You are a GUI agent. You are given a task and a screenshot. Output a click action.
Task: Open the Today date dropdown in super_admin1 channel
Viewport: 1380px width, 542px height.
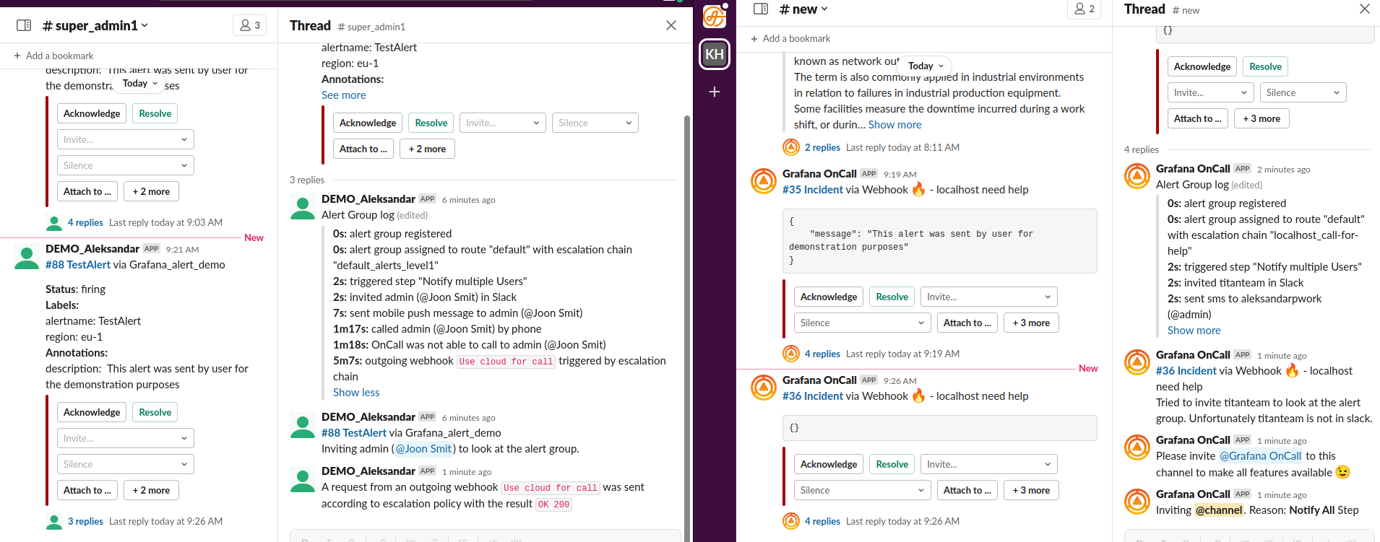[x=140, y=83]
